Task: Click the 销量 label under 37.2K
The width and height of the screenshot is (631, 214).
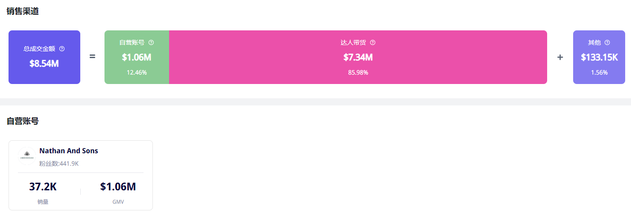Action: tap(43, 202)
